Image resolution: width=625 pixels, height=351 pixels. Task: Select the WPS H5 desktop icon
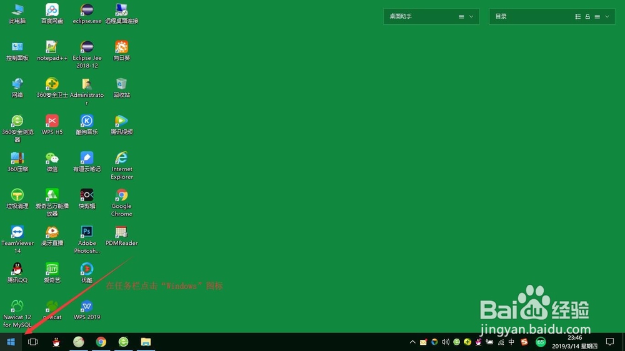pos(52,125)
